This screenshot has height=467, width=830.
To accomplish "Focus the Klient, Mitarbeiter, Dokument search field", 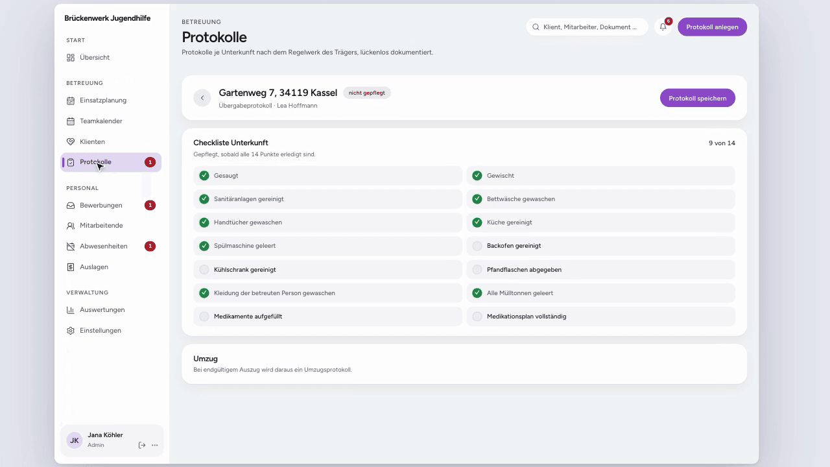I will (587, 27).
